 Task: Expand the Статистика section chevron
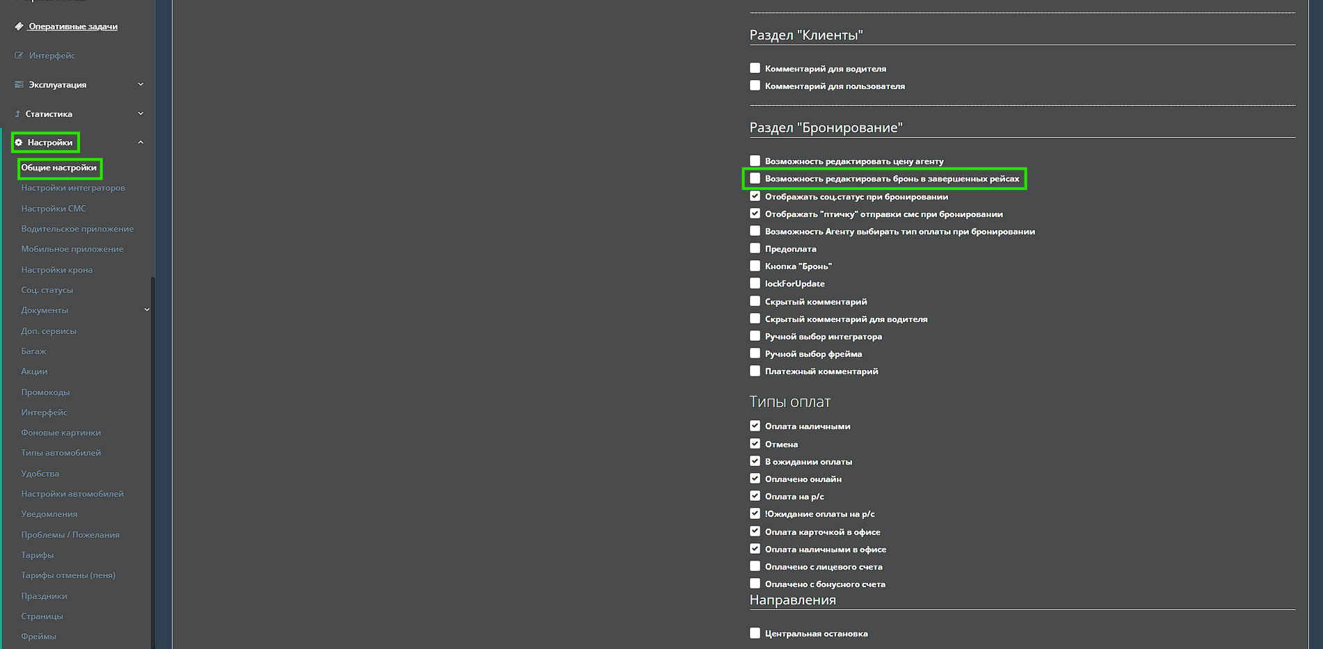point(141,114)
